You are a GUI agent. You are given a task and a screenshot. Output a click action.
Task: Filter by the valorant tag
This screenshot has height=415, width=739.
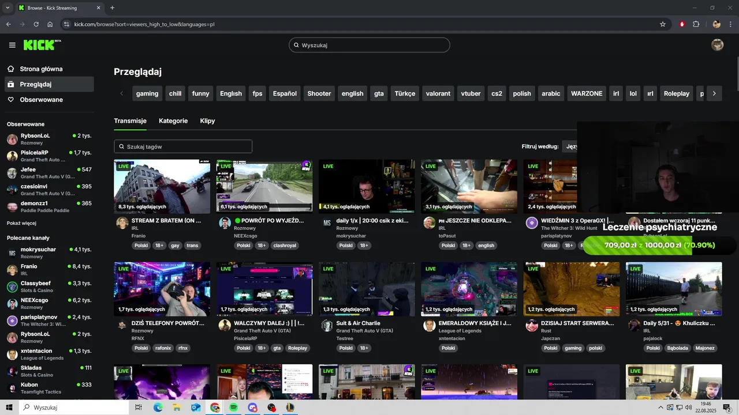[438, 93]
